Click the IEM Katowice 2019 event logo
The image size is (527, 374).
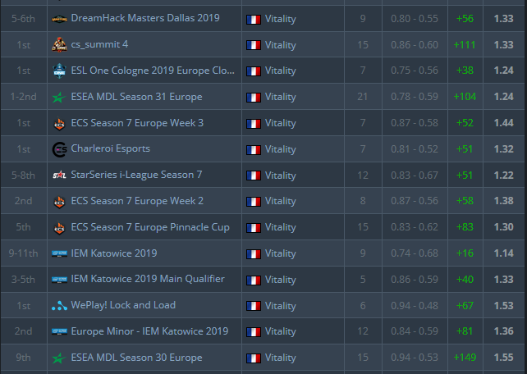(x=59, y=253)
